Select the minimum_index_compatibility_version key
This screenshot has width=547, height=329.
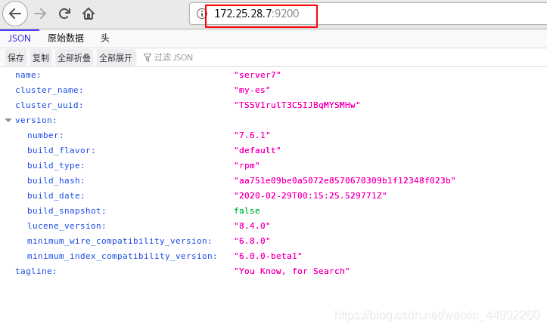point(122,257)
